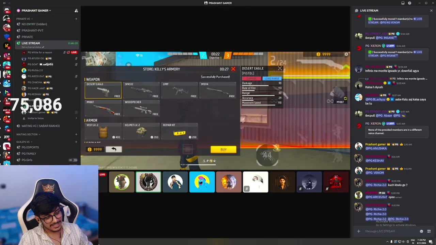Open the NO ENTRY (hidden) voice channel
The width and height of the screenshot is (436, 245).
coord(47,24)
